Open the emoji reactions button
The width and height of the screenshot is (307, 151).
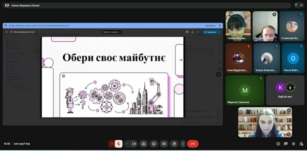pos(153,144)
